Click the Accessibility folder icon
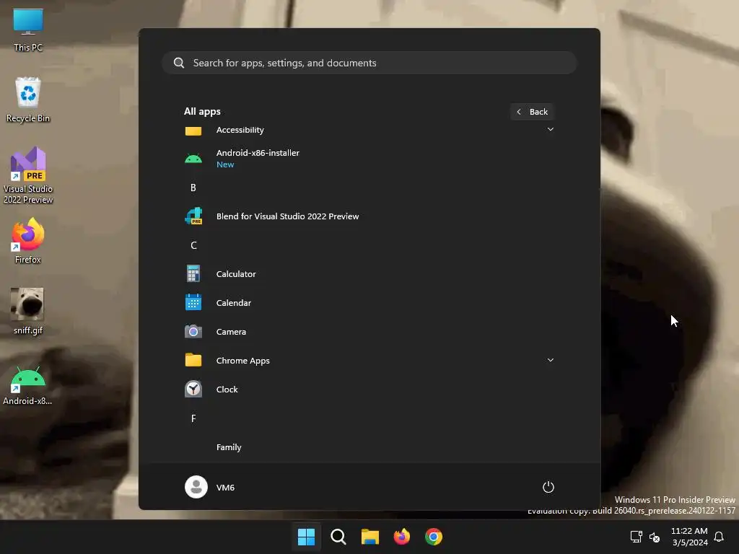739x554 pixels. point(193,131)
